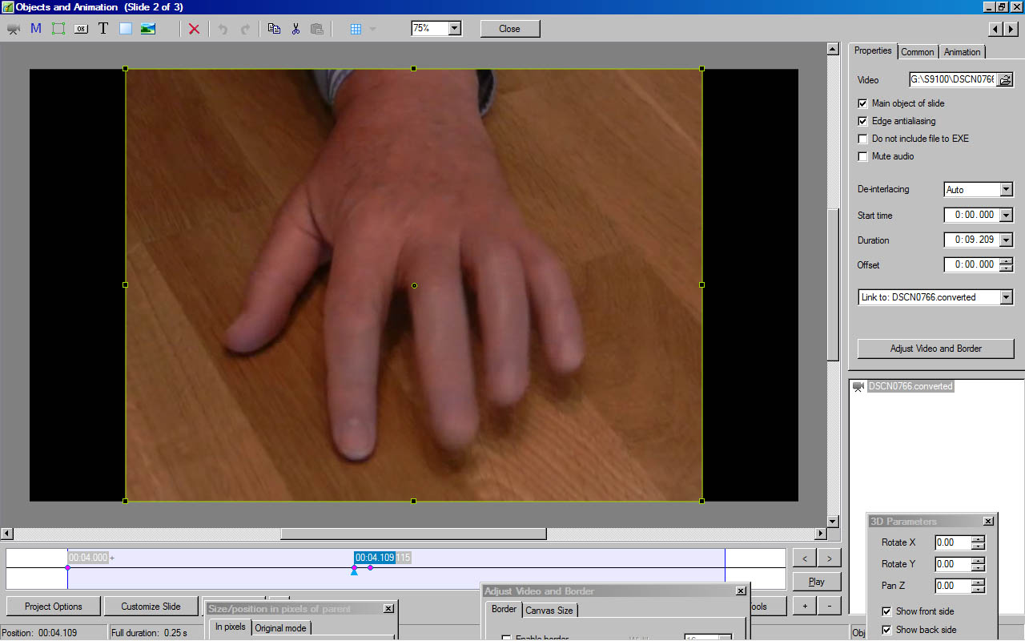Increase the Offset value with spinner

tap(1007, 261)
